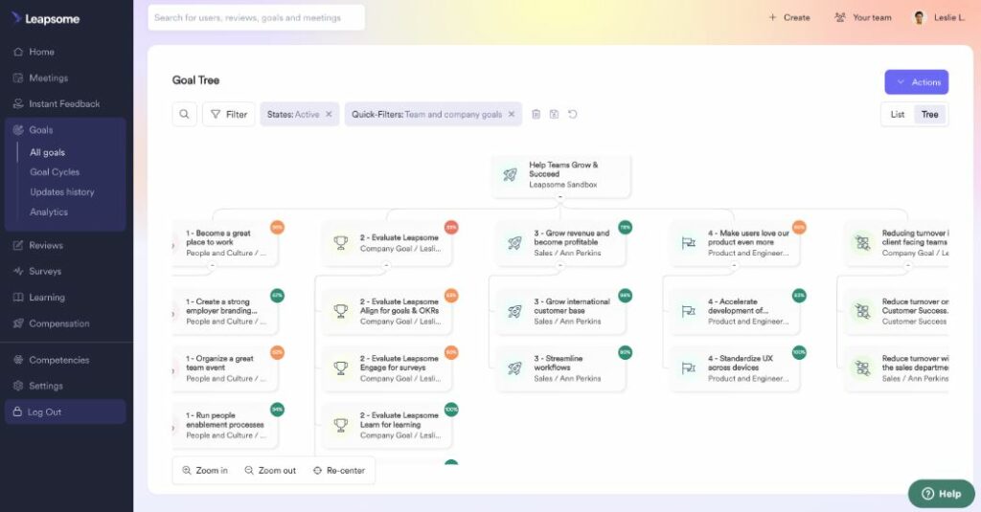Collapse the 2 - Evaluate Leapsome company goal branch
Screen dimensions: 981x512
(386, 266)
